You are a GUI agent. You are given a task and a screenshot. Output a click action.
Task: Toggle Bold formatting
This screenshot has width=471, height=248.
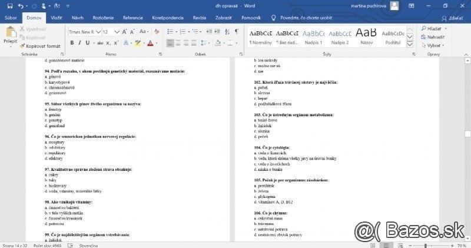point(72,43)
